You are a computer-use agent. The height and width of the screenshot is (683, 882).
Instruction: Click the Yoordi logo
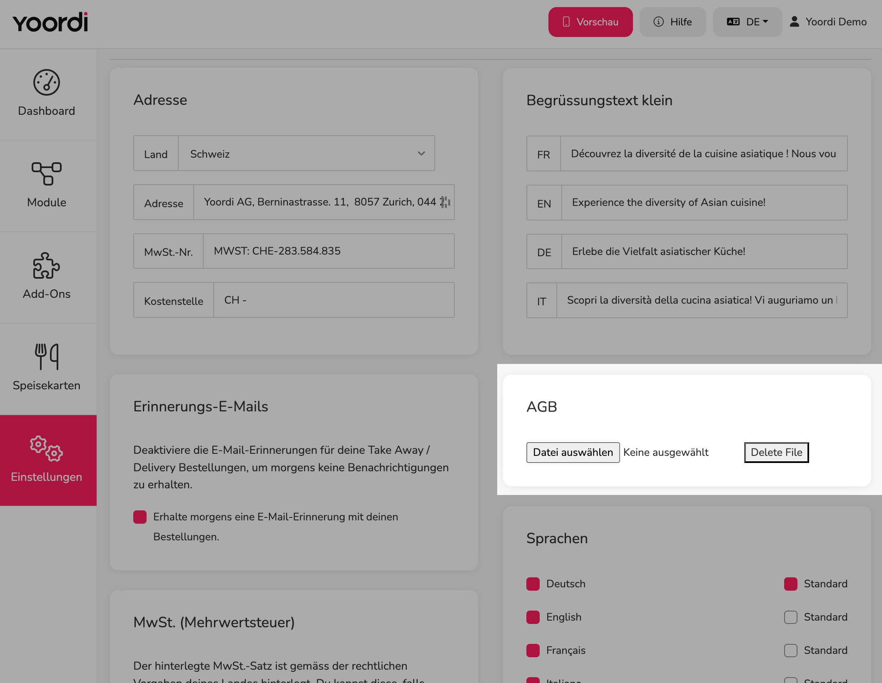[x=50, y=22]
